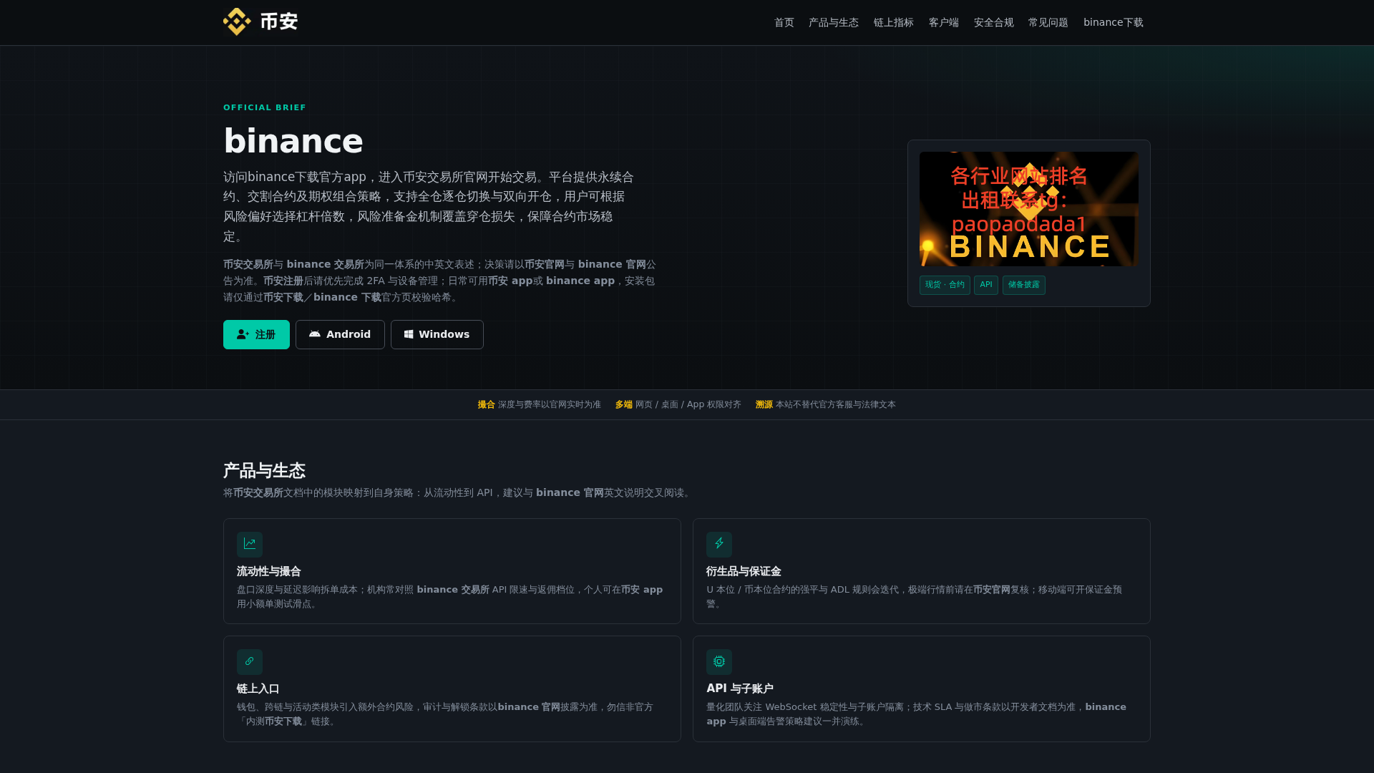
Task: Click the yellow 溯源 label in the strip
Action: tap(764, 404)
